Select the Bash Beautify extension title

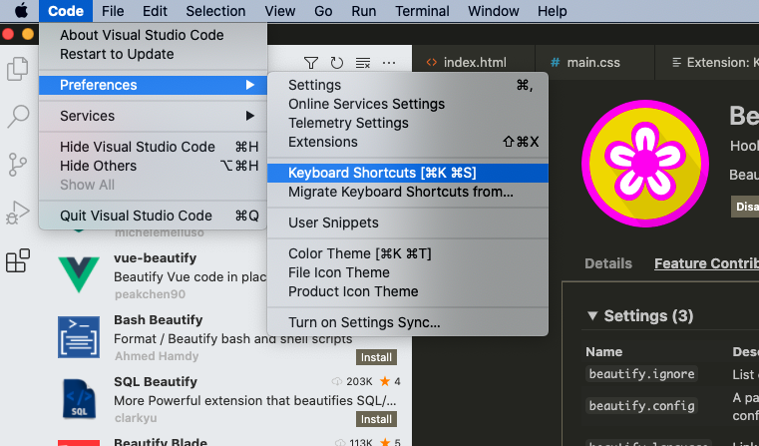click(158, 320)
